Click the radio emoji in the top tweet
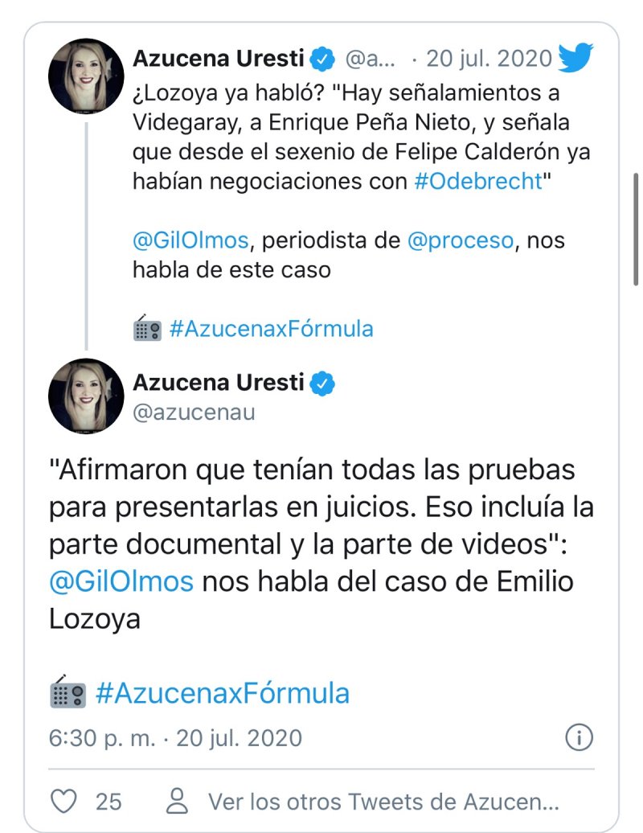Image resolution: width=643 pixels, height=833 pixels. point(147,329)
